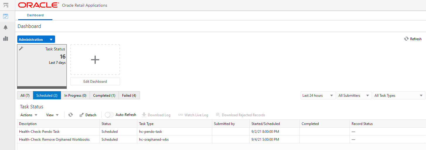Open the Actions menu
Screen dimensions: 426x150
tap(29, 115)
